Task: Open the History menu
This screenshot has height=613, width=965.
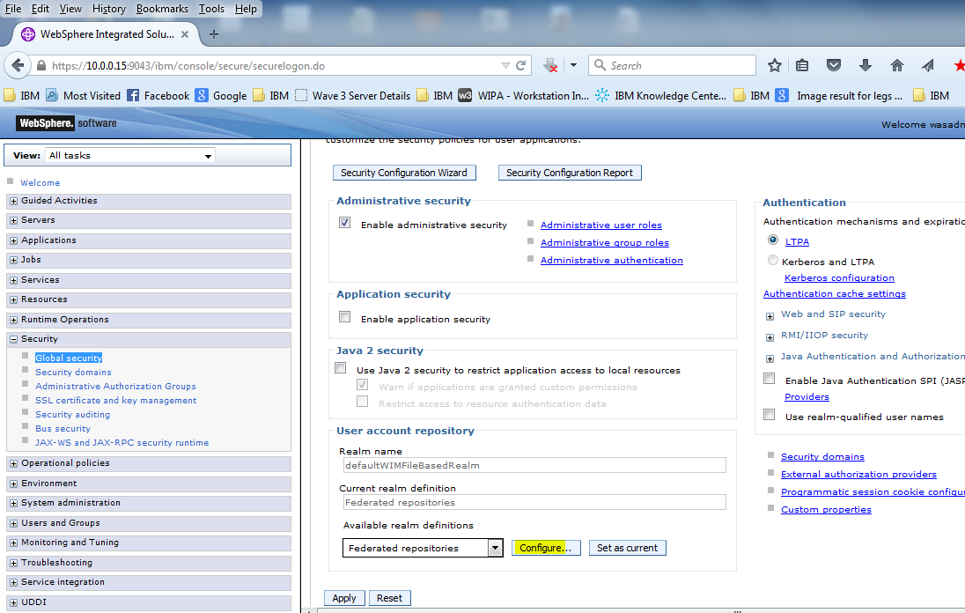Action: [109, 9]
